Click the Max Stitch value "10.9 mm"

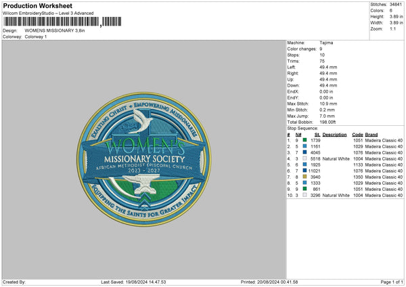(328, 104)
